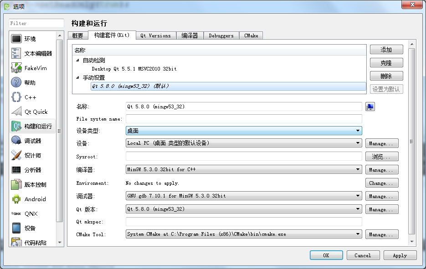Select the 环境 category icon
426x269 pixels.
(x=16, y=39)
